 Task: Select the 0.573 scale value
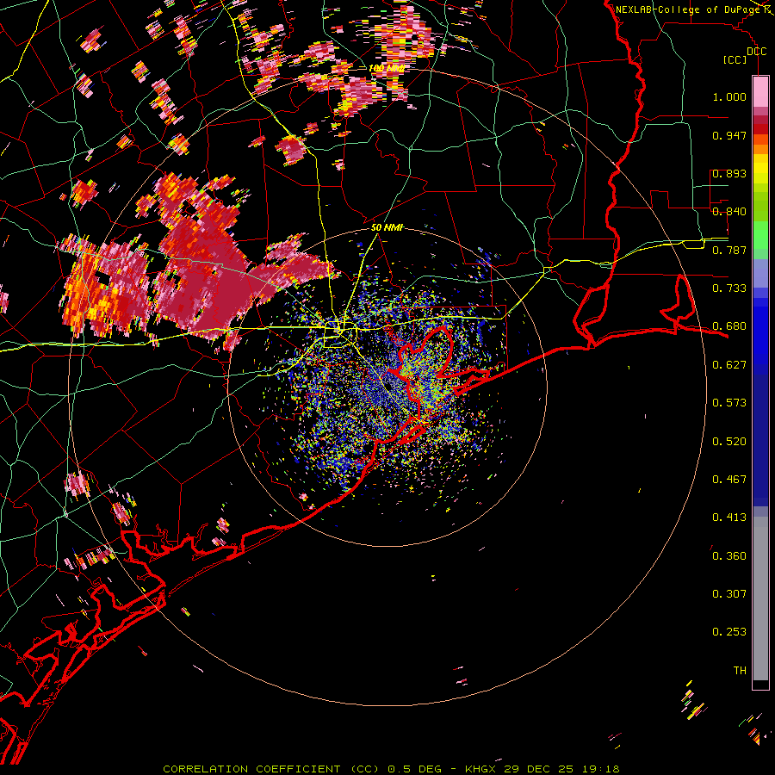pos(729,403)
